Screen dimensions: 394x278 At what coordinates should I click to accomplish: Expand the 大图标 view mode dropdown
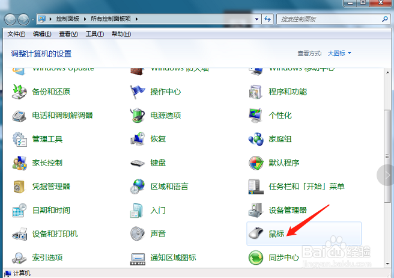(339, 53)
